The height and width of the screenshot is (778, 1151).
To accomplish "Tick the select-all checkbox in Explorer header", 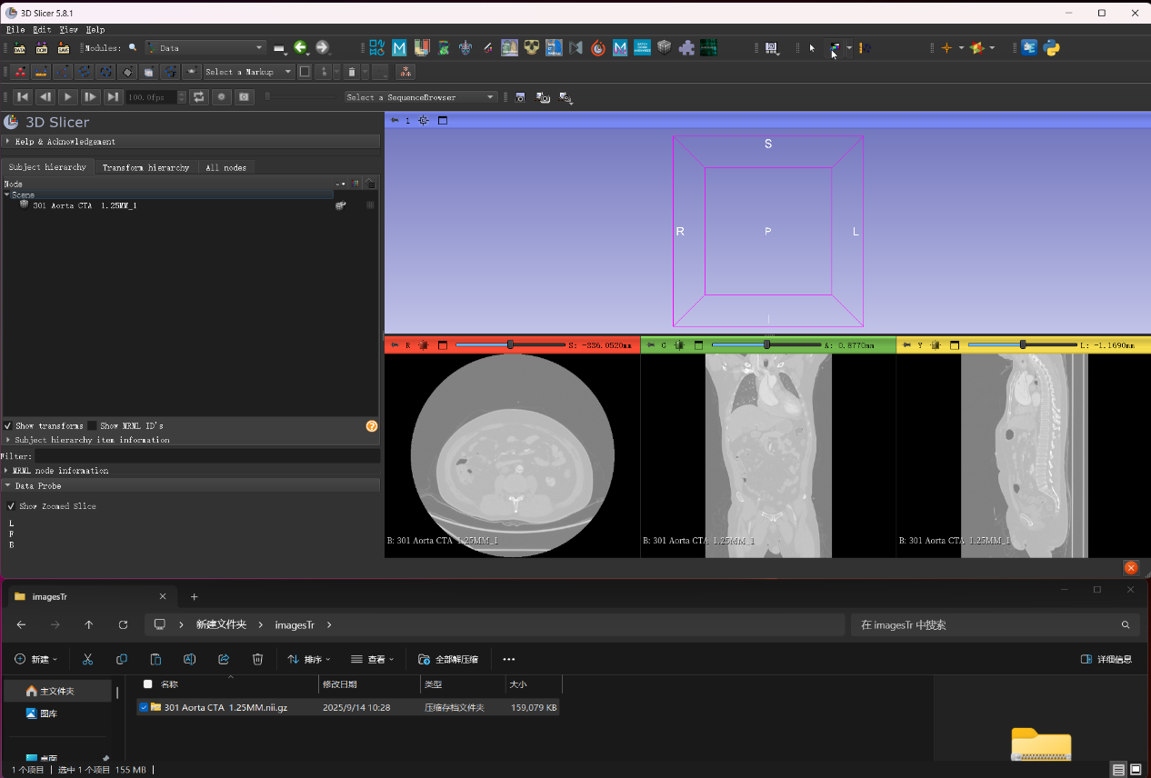I will [x=148, y=684].
